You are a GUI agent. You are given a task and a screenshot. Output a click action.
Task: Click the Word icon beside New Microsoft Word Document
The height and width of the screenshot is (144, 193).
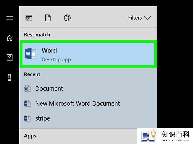27,103
